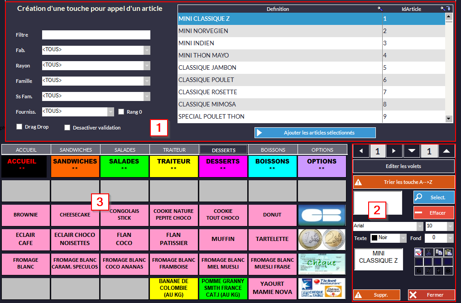Click Ajouter les articles sélectionnés button

(x=315, y=133)
